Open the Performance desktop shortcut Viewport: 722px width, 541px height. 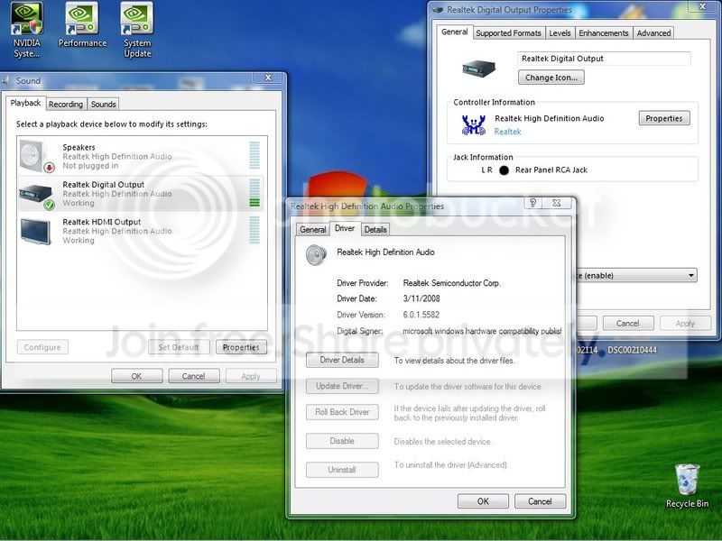(82, 25)
